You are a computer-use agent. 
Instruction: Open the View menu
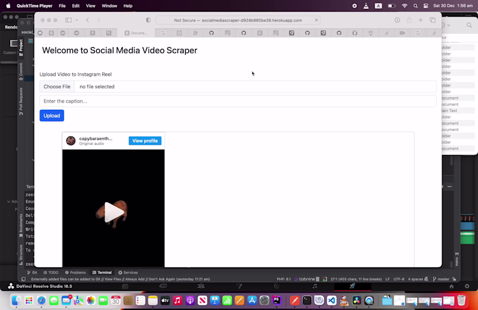pos(91,6)
